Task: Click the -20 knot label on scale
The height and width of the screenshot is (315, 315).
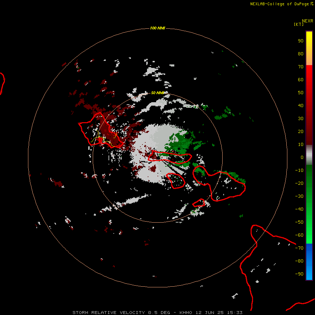Action: click(x=299, y=183)
